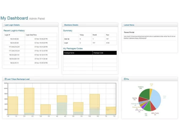Click the BSNL label below the pie
Screen dimensions: 179x134
pos(155,114)
